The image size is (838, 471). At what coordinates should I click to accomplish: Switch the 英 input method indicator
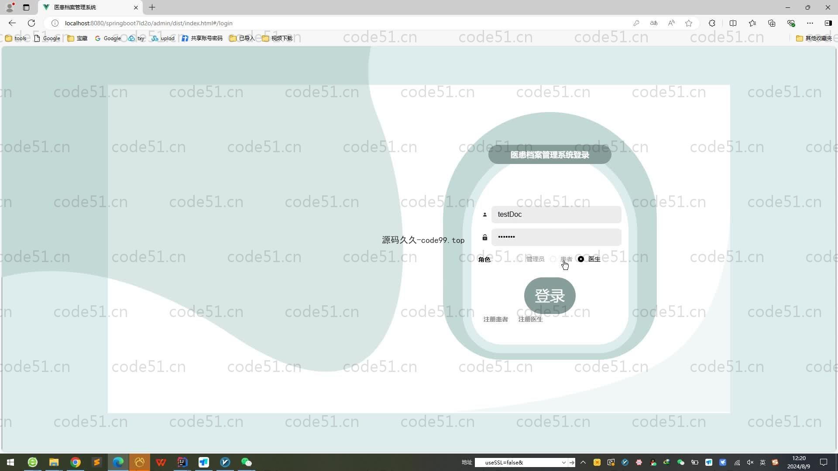coord(762,462)
